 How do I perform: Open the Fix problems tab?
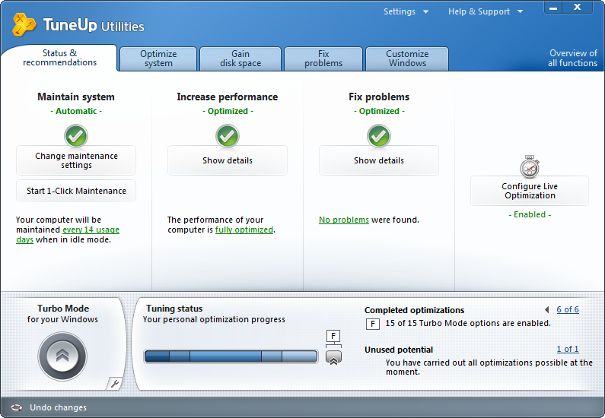323,59
